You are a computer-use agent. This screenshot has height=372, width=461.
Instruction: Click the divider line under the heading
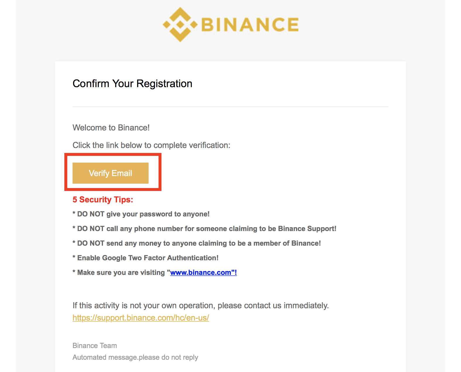[x=230, y=107]
